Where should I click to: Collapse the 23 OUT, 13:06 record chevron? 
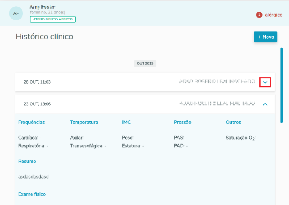click(x=265, y=104)
